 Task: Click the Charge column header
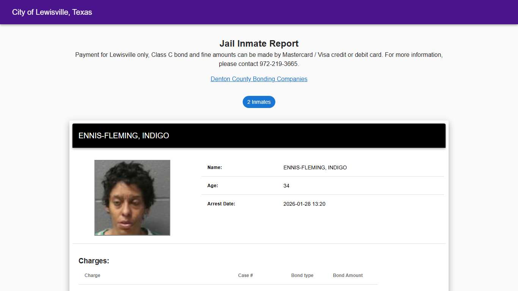point(93,275)
